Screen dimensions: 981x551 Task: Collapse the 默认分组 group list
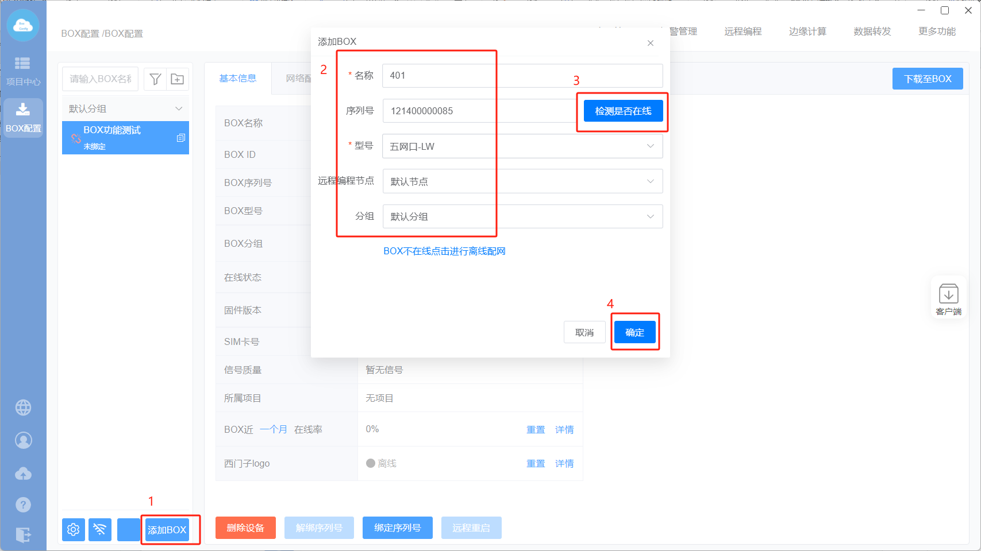179,108
